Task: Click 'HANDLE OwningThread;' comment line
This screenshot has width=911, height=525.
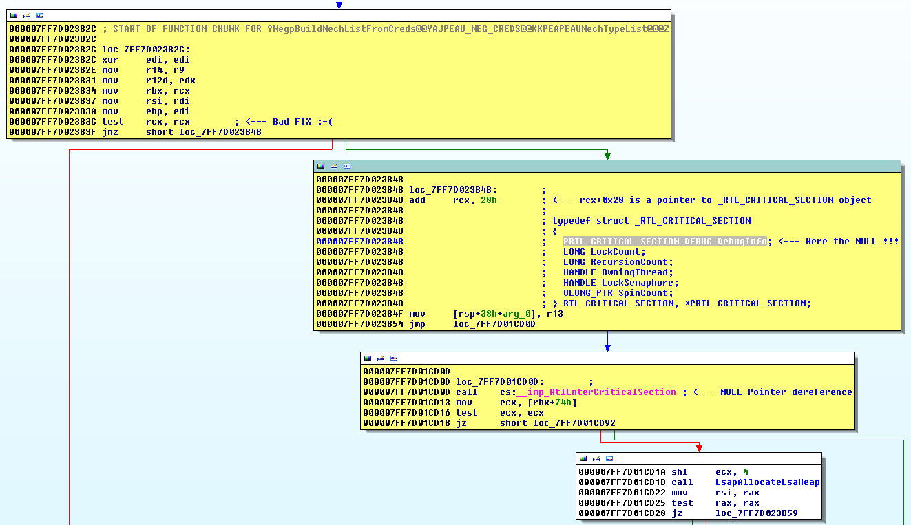Action: [x=618, y=272]
